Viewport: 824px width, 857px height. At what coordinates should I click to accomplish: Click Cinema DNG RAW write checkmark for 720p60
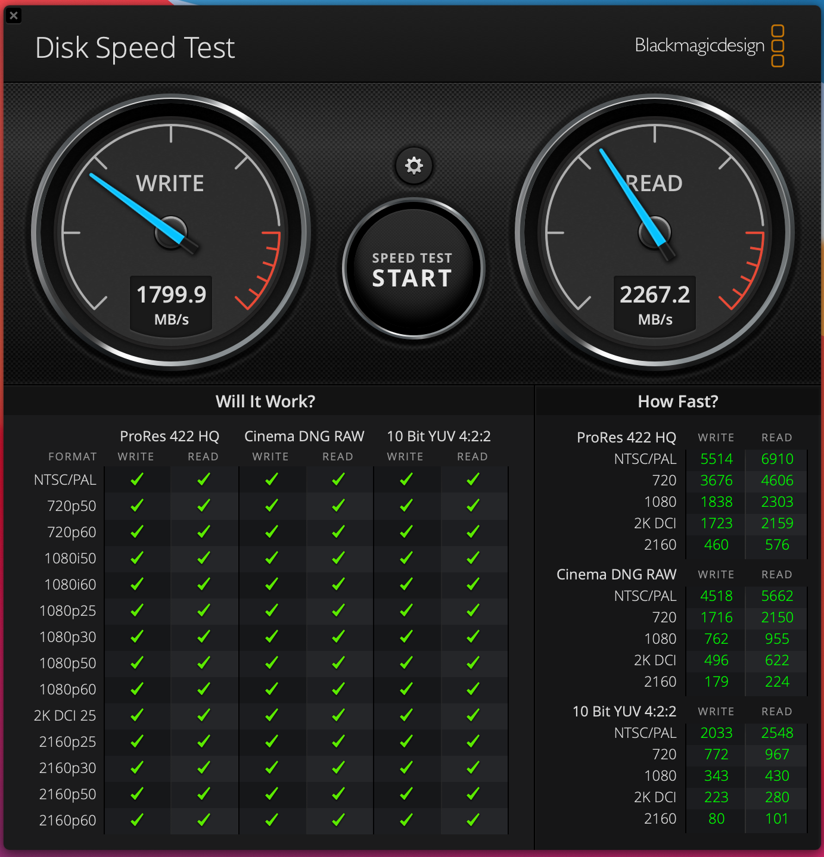click(x=272, y=532)
